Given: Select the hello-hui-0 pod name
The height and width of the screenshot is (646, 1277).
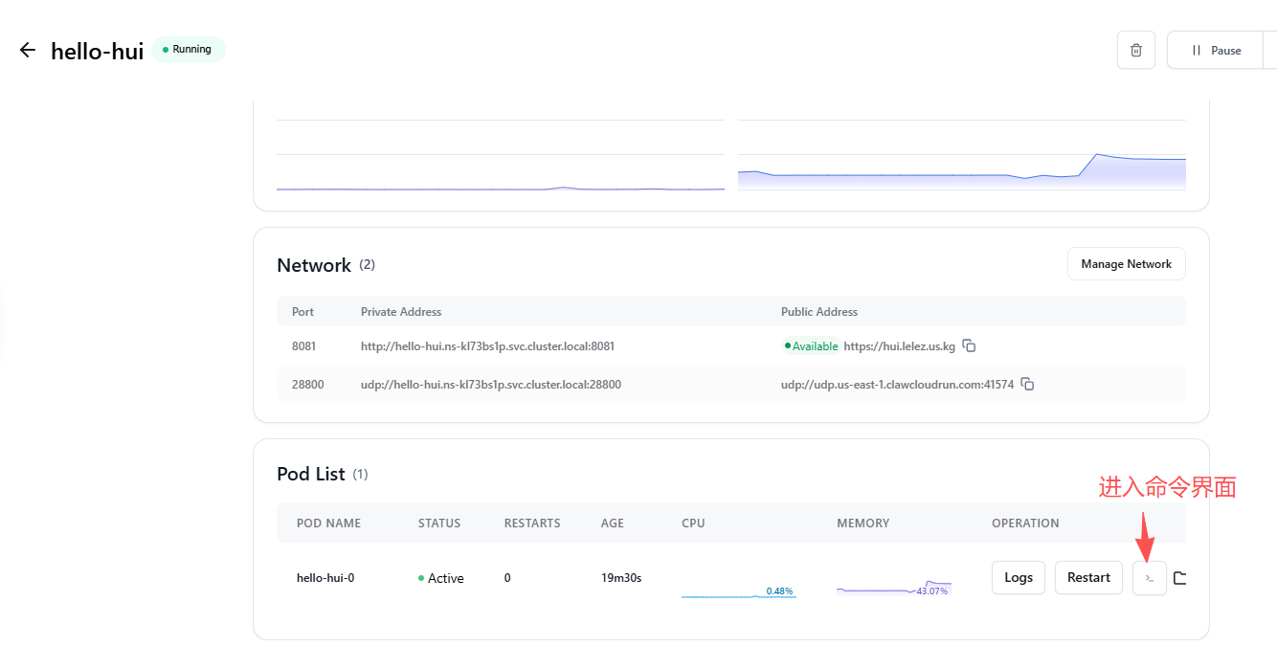Looking at the screenshot, I should click(325, 578).
